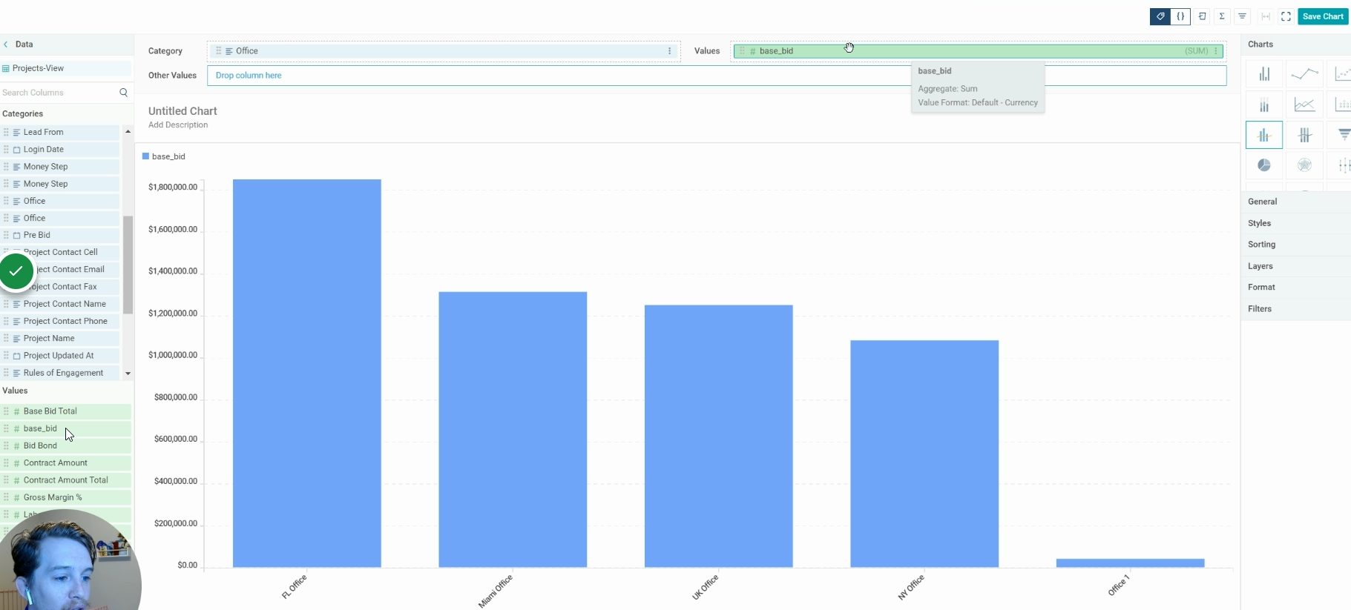Select the area line chart type icon

coord(1304,105)
